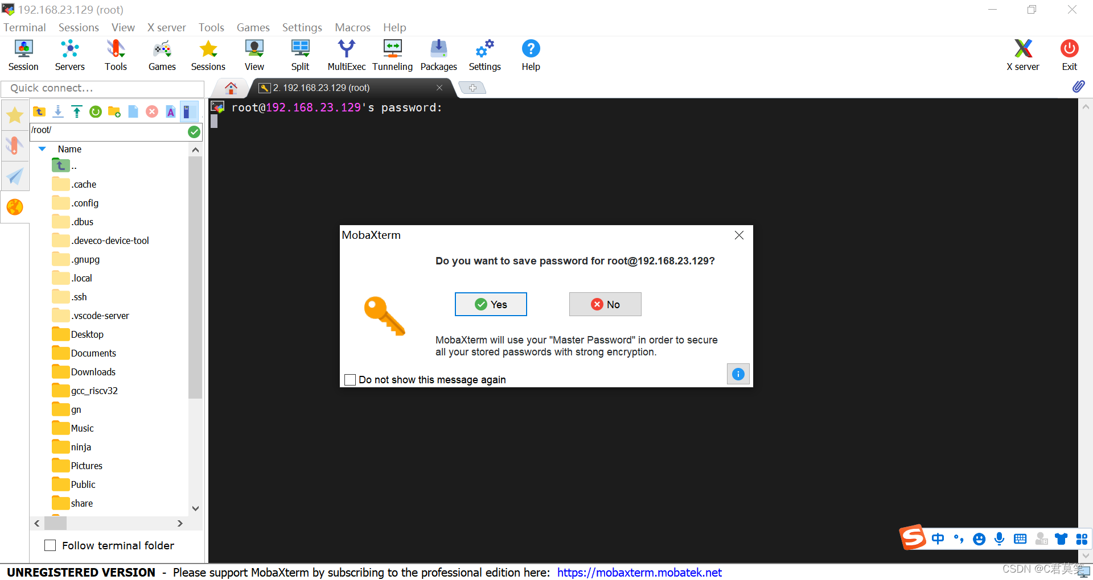Open the mobaxterm.mobatek.net subscription link
Viewport: 1093px width, 580px height.
pos(639,572)
